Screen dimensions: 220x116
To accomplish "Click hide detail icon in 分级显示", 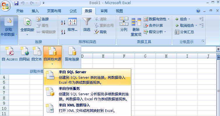I will (x=201, y=25).
